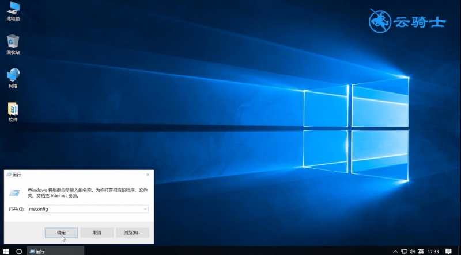Open the Windows Start menu

[x=6, y=252]
